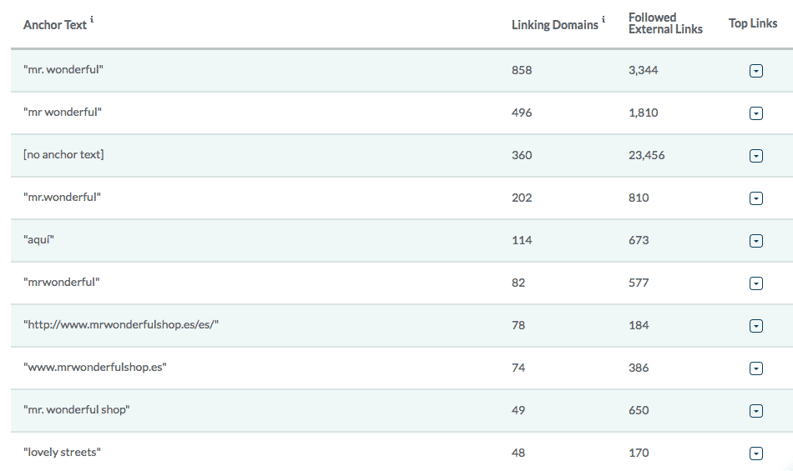Expand top links for "mrwonderful" row
This screenshot has height=471, width=793.
coord(756,283)
